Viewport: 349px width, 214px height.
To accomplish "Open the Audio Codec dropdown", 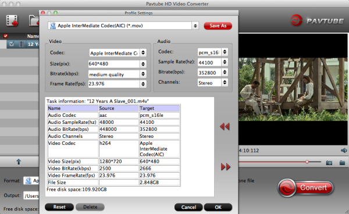I will 225,52.
